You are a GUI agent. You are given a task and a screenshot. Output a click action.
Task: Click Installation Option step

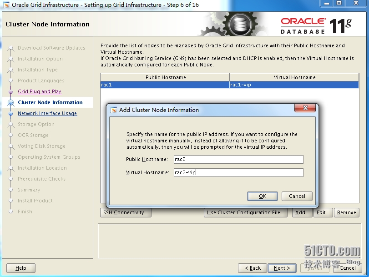click(40, 59)
